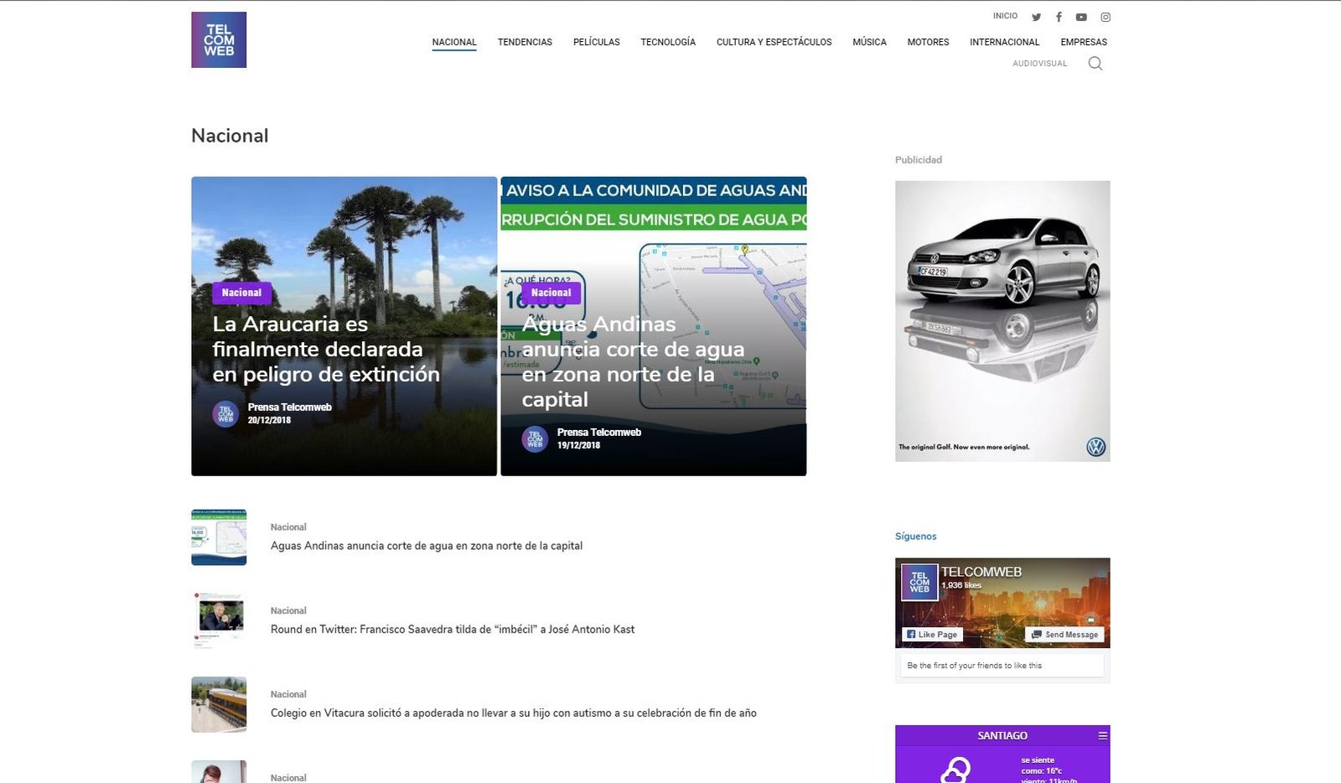Click the Síguenos heading in sidebar

[915, 537]
